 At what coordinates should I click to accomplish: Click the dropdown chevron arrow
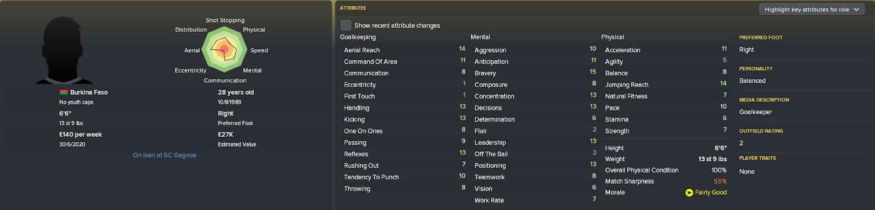click(x=856, y=9)
